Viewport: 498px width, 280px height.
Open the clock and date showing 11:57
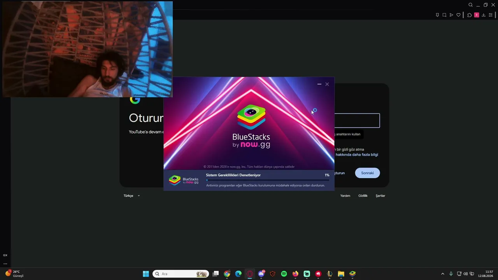coord(486,274)
